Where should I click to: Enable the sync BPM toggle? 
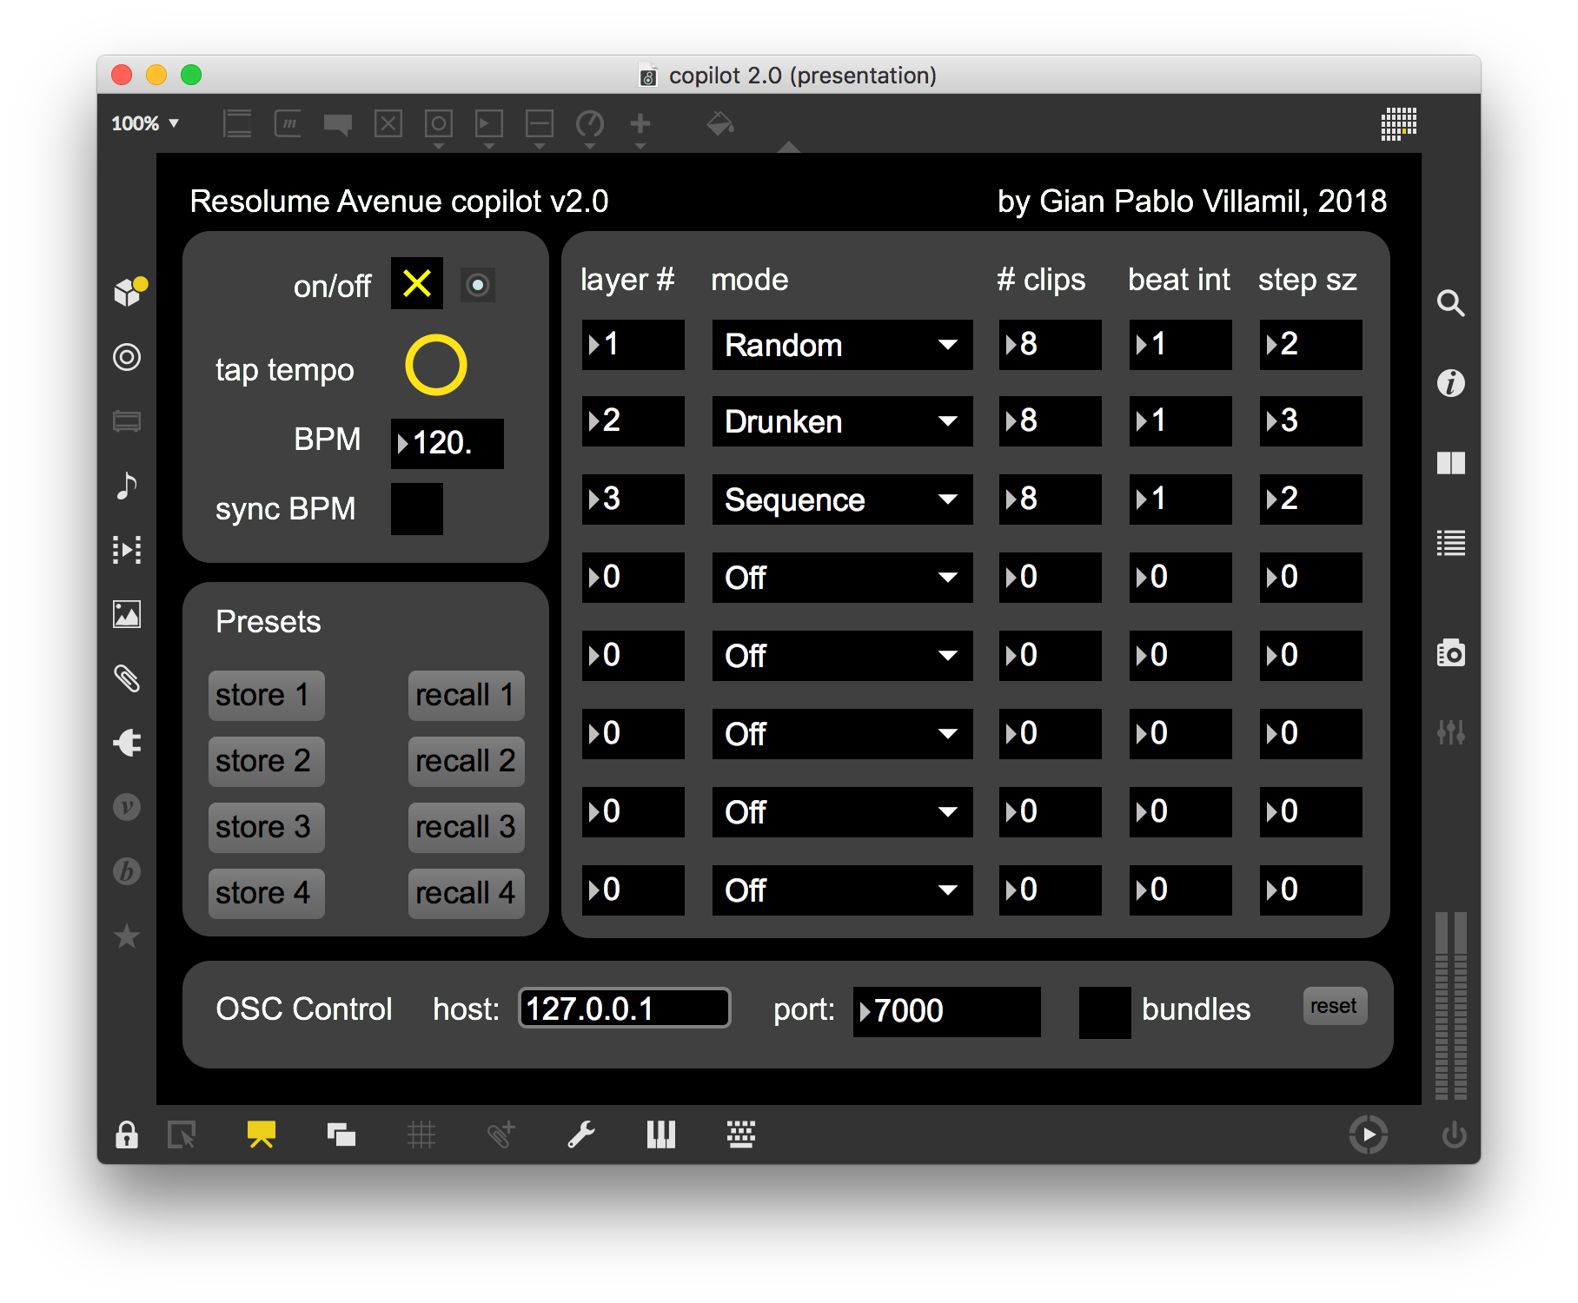click(x=417, y=509)
